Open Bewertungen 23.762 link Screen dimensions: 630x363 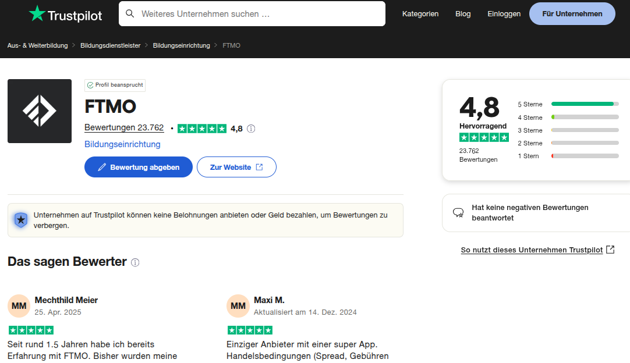pos(124,128)
